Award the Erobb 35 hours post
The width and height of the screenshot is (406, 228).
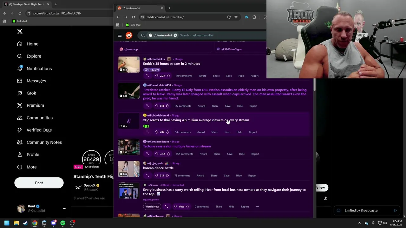click(x=203, y=76)
